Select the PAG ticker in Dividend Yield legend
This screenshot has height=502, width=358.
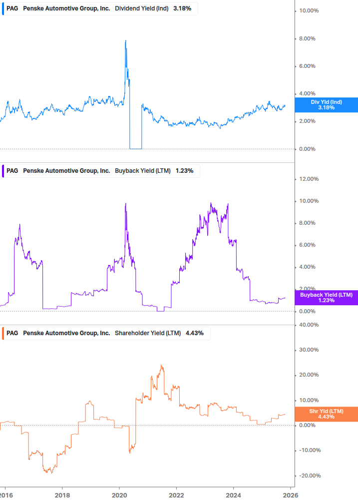pyautogui.click(x=12, y=8)
